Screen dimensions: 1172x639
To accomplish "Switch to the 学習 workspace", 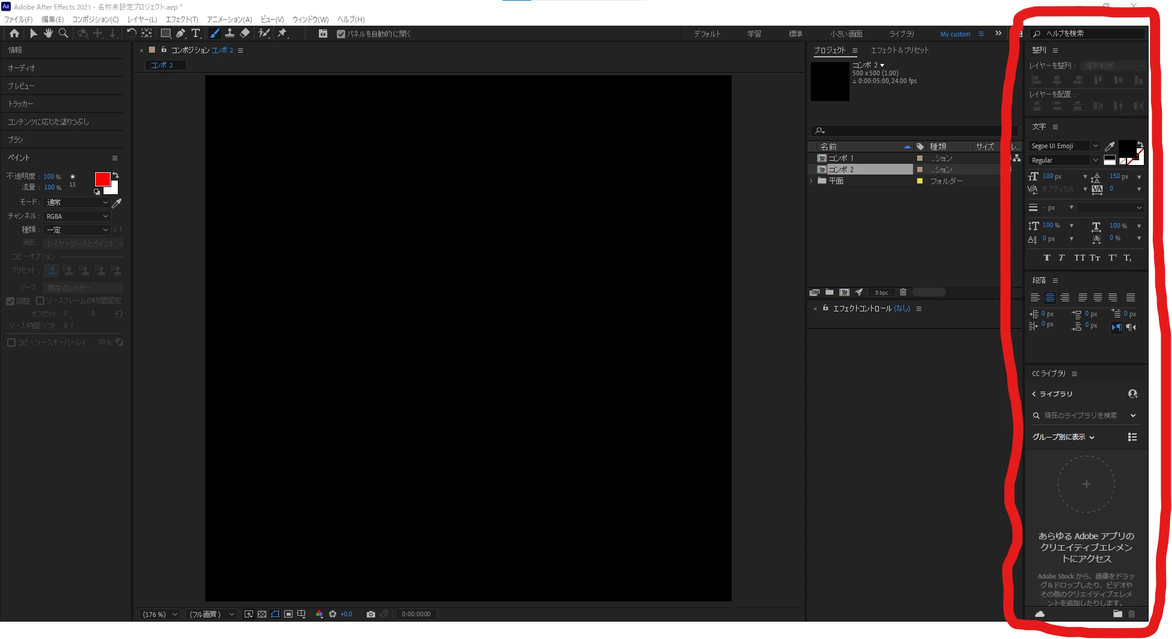I will [x=754, y=34].
